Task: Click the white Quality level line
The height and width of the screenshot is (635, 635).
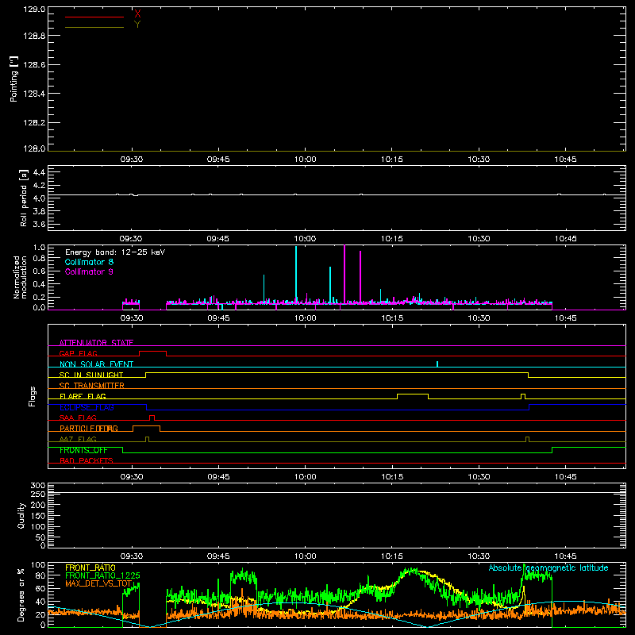Action: click(x=337, y=493)
